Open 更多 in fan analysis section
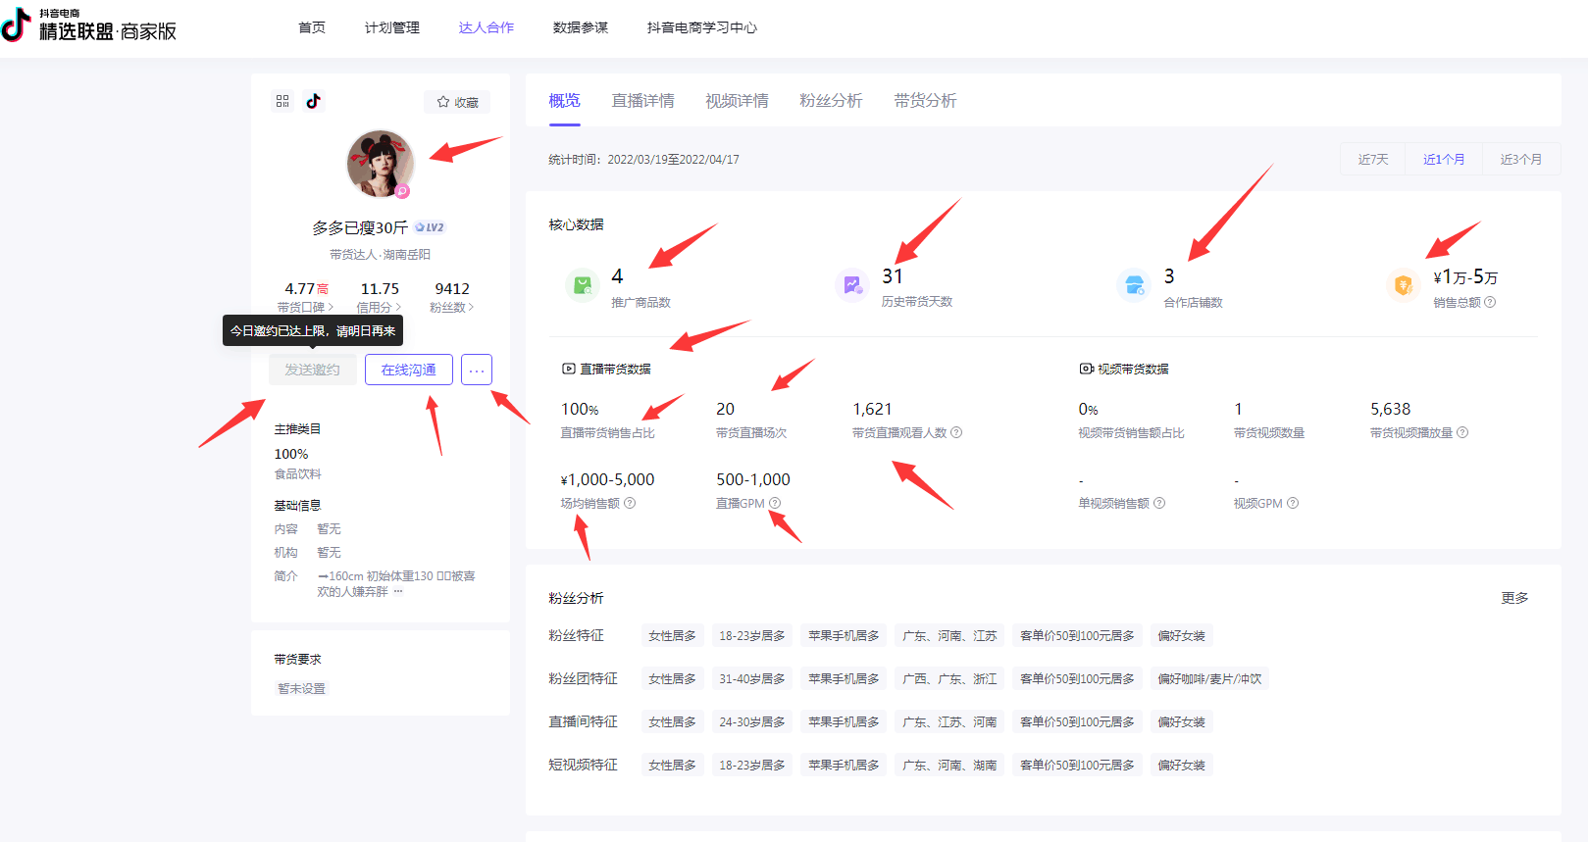The height and width of the screenshot is (842, 1588). 1514,597
